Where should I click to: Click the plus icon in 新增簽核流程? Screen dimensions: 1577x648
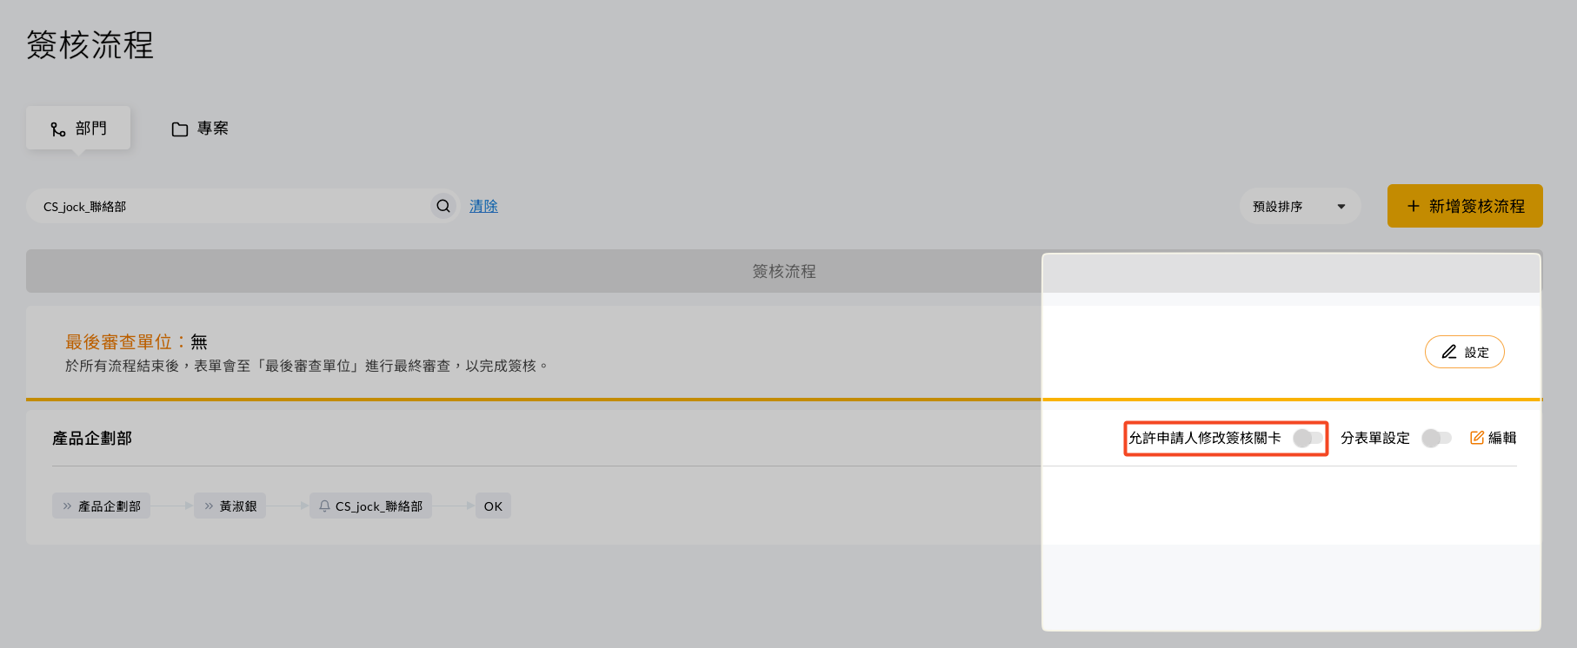1414,206
